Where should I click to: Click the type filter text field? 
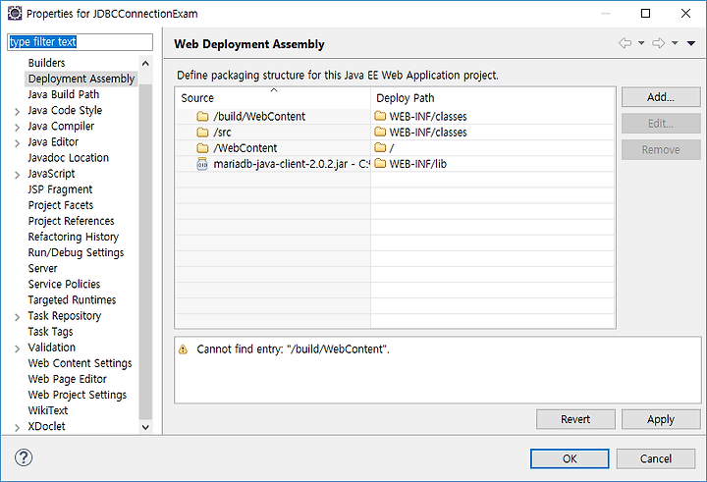(x=80, y=42)
